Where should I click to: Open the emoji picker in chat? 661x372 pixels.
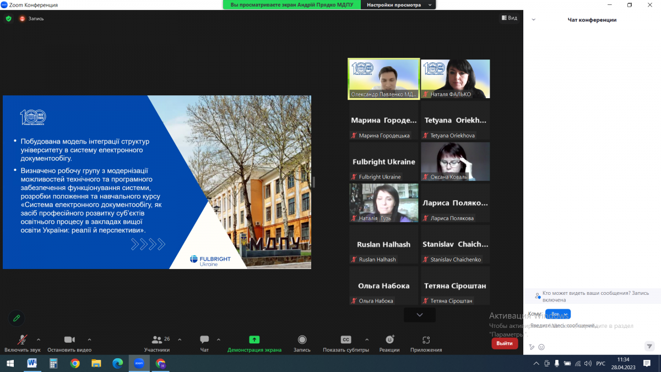(541, 347)
